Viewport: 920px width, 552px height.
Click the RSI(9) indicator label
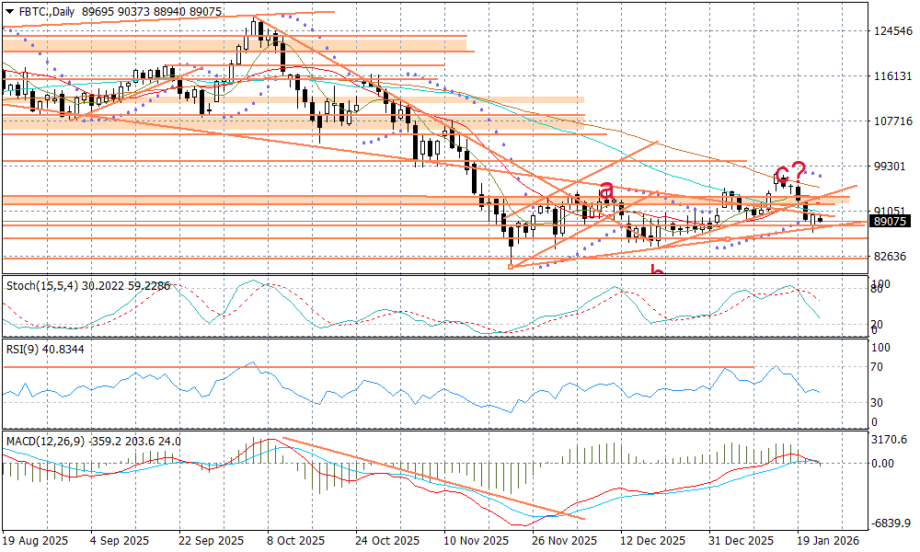click(x=22, y=350)
